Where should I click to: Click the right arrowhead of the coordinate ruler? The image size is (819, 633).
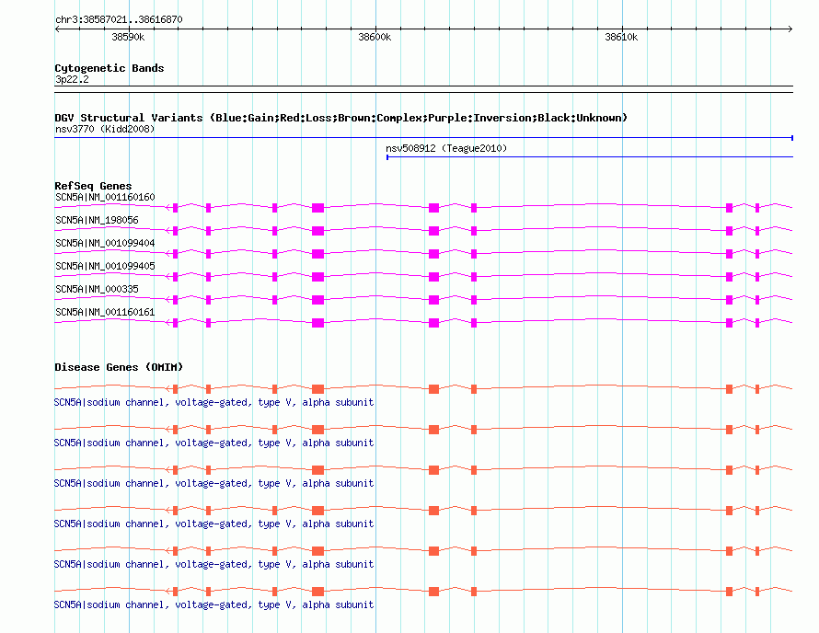pos(790,29)
